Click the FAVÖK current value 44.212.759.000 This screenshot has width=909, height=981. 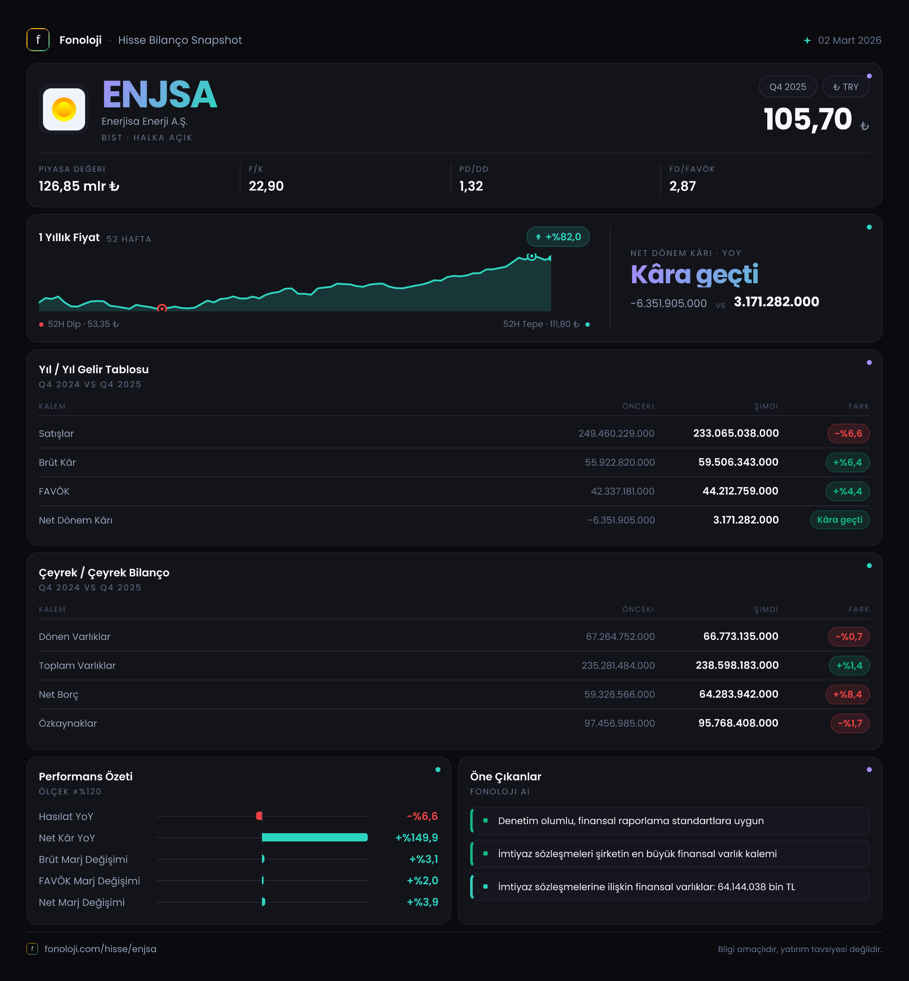click(740, 491)
